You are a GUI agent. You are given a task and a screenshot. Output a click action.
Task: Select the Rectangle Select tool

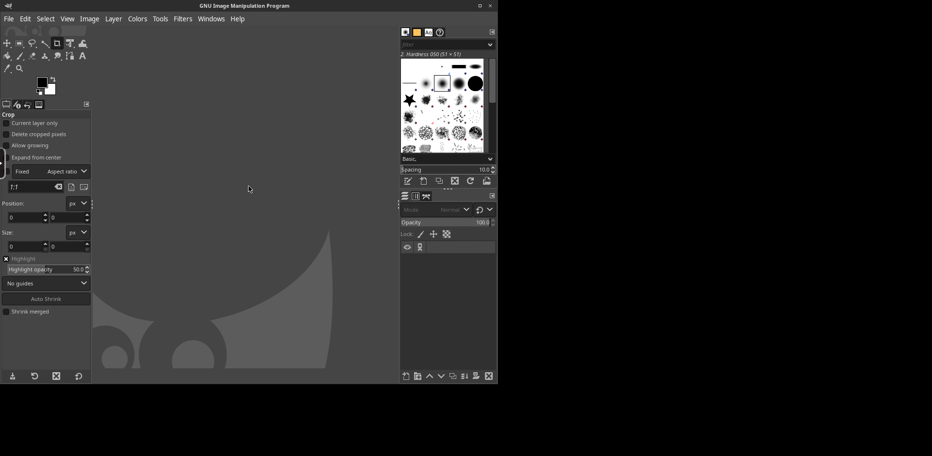coord(19,44)
